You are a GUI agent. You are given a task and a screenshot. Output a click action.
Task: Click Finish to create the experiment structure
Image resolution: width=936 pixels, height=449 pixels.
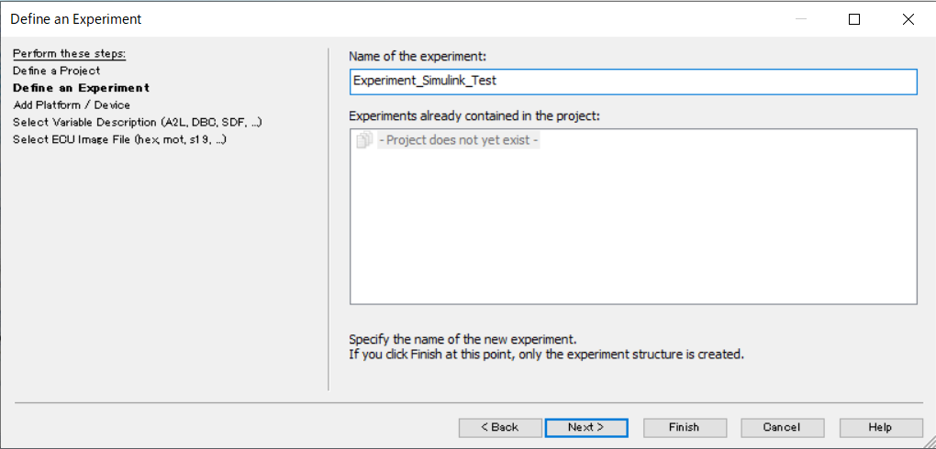click(x=685, y=428)
